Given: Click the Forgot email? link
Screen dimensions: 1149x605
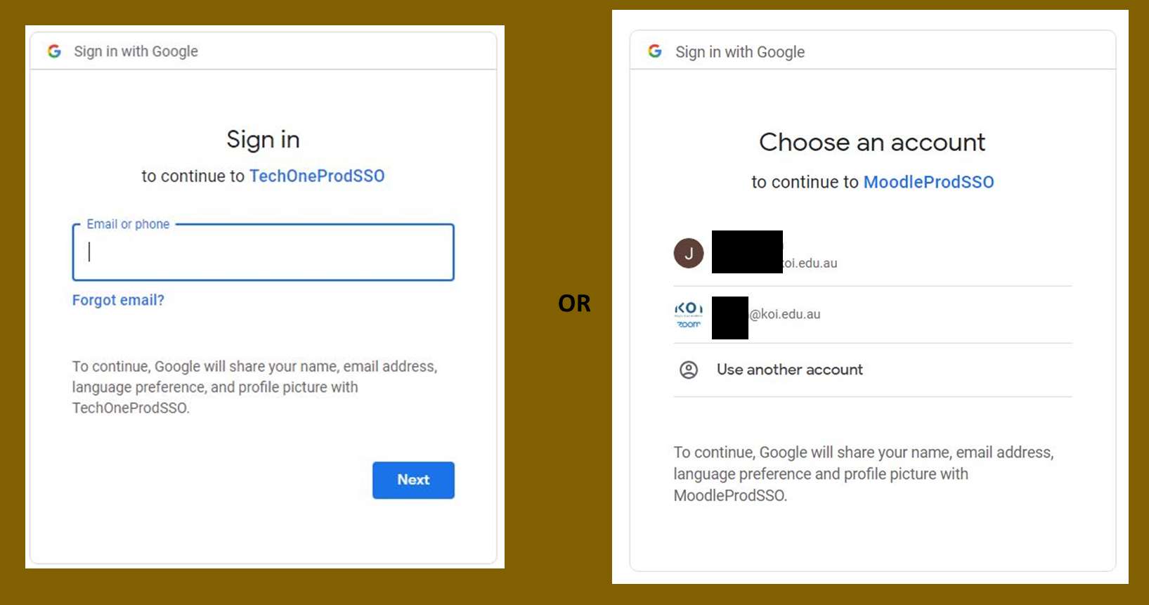Looking at the screenshot, I should 118,300.
